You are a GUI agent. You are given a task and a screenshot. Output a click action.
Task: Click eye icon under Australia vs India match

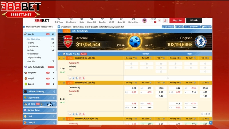(77, 78)
